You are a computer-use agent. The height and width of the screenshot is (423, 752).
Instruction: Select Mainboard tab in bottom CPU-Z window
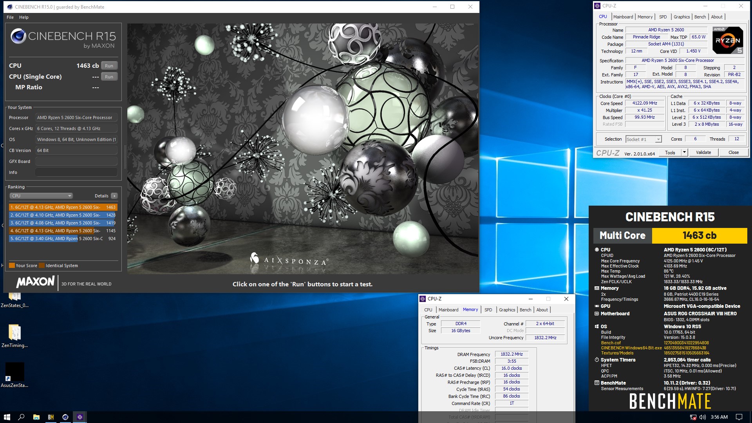[448, 310]
